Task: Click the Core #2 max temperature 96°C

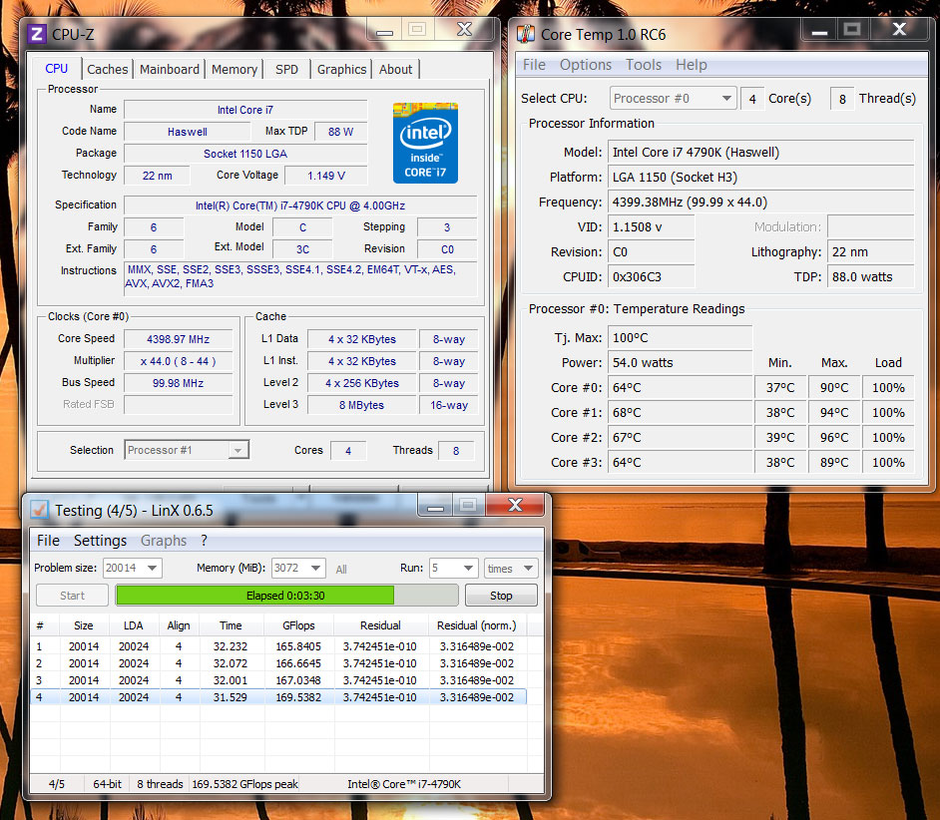Action: [x=834, y=438]
